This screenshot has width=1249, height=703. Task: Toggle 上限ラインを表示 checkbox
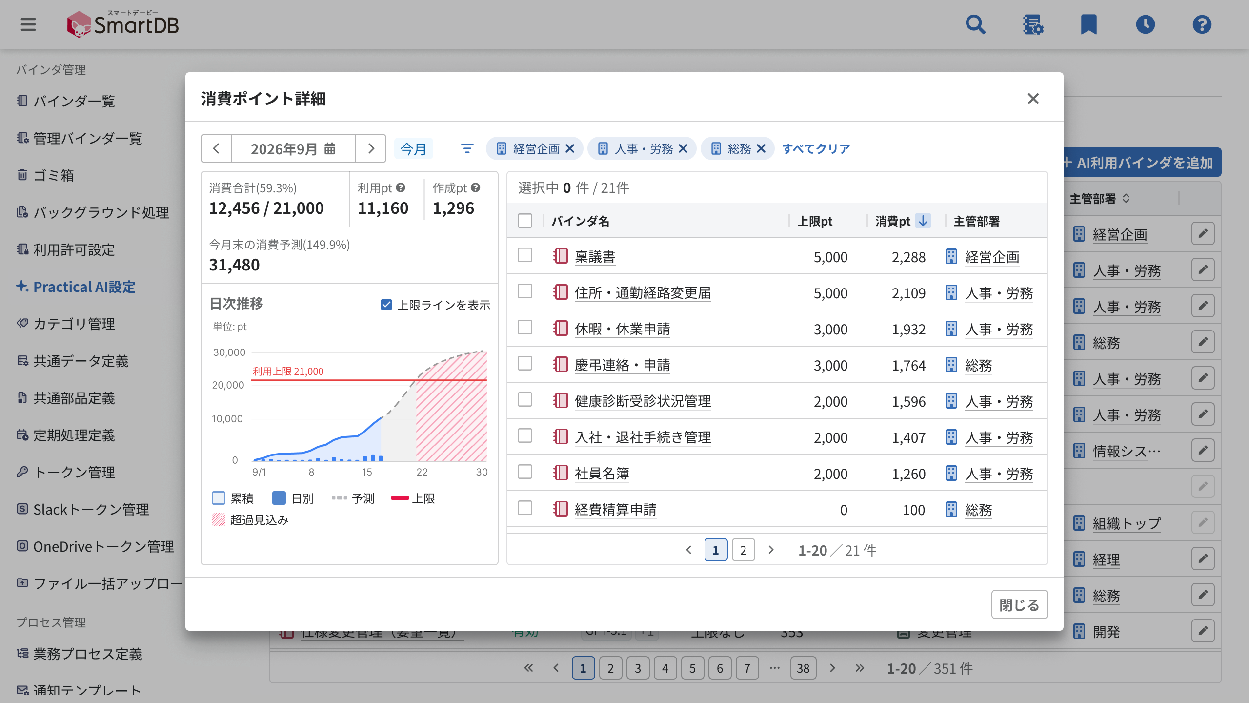pos(386,305)
